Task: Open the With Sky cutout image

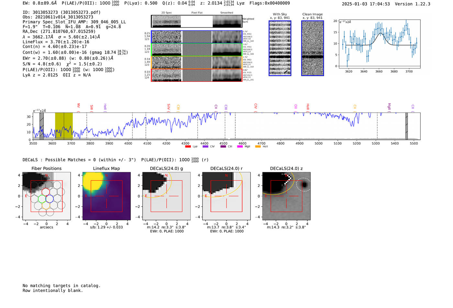Action: point(280,48)
